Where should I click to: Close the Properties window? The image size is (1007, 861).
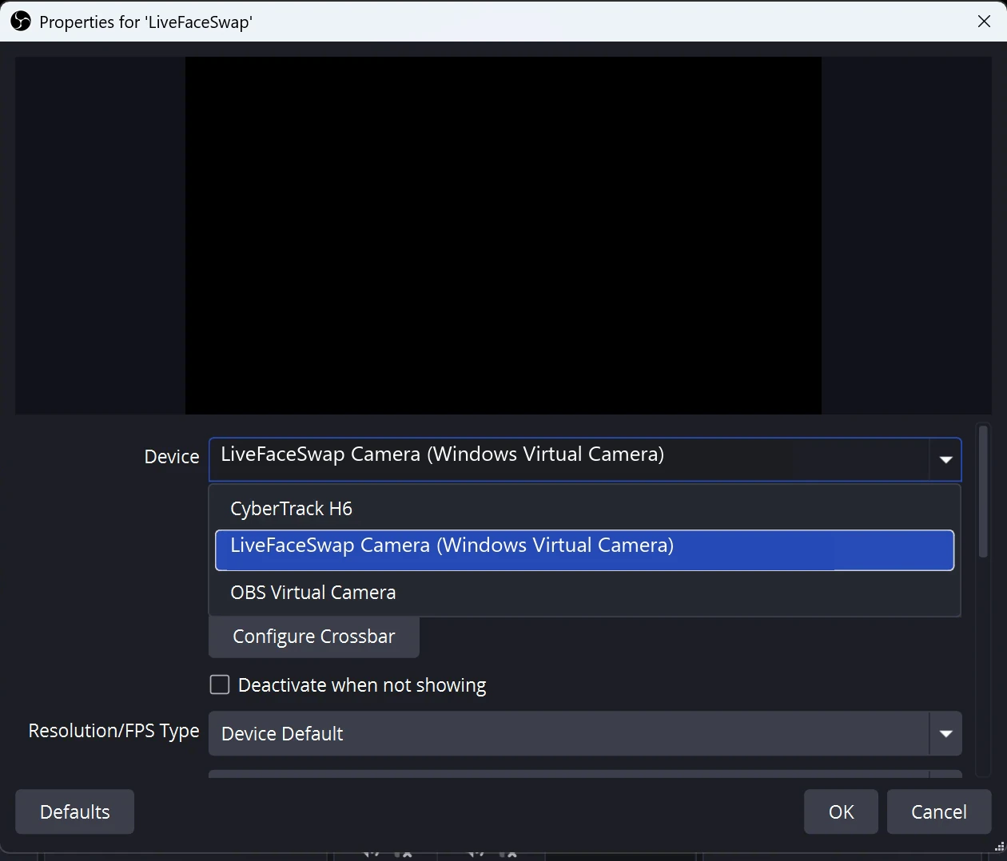985,22
